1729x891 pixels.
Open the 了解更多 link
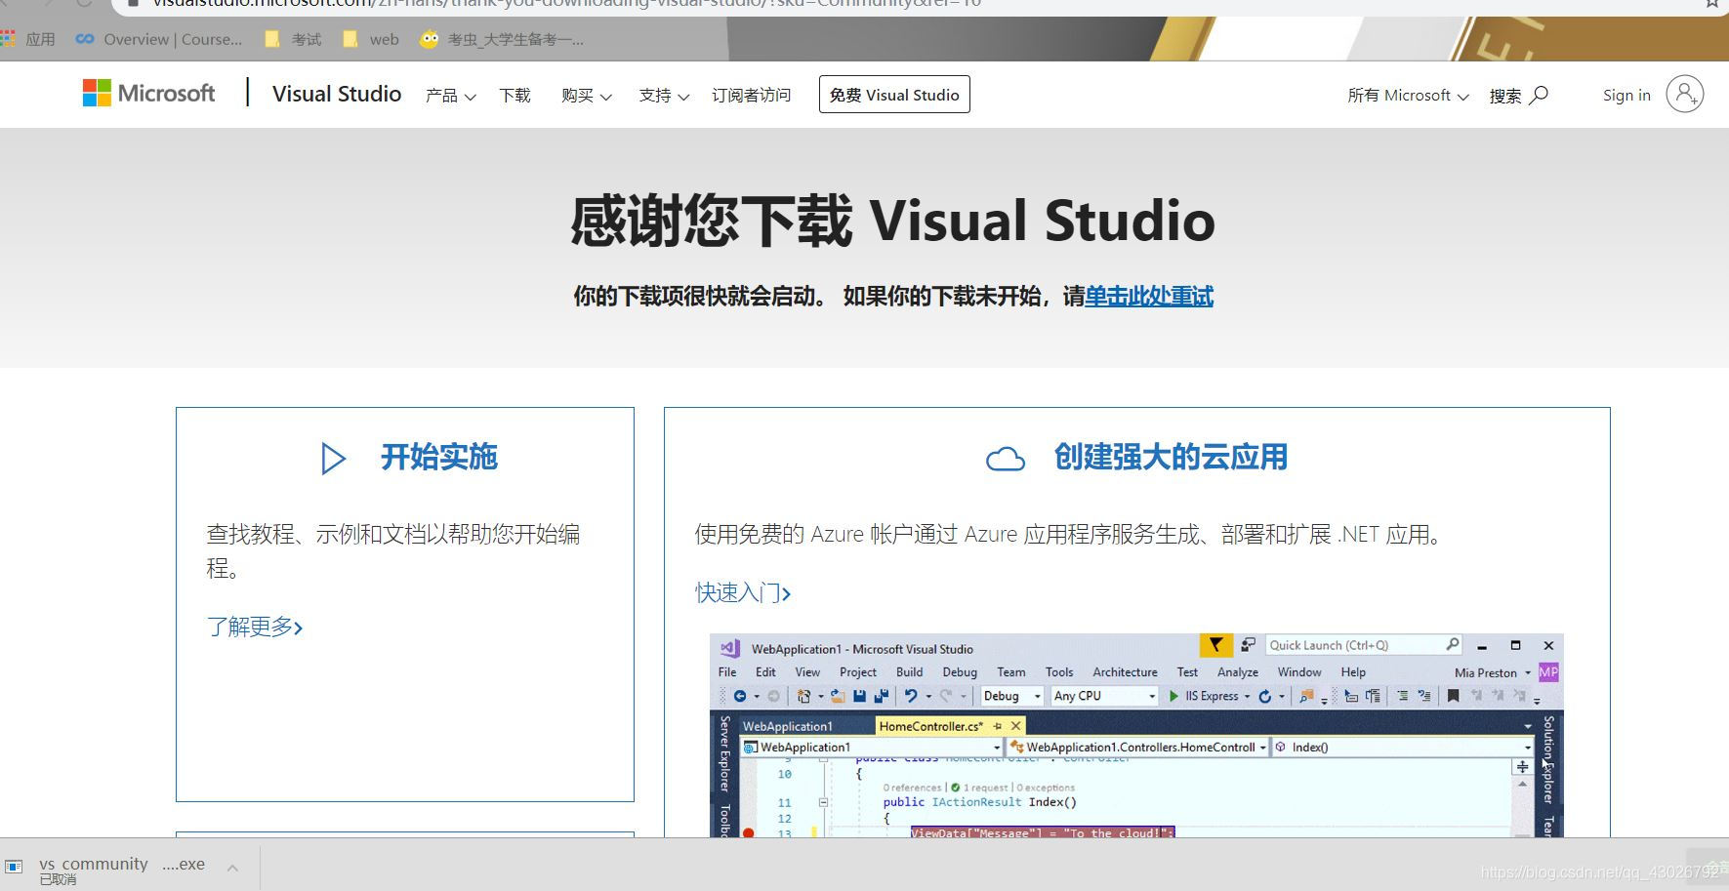pos(254,627)
